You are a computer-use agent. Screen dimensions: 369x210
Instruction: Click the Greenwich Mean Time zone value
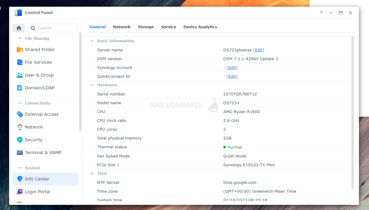click(260, 191)
